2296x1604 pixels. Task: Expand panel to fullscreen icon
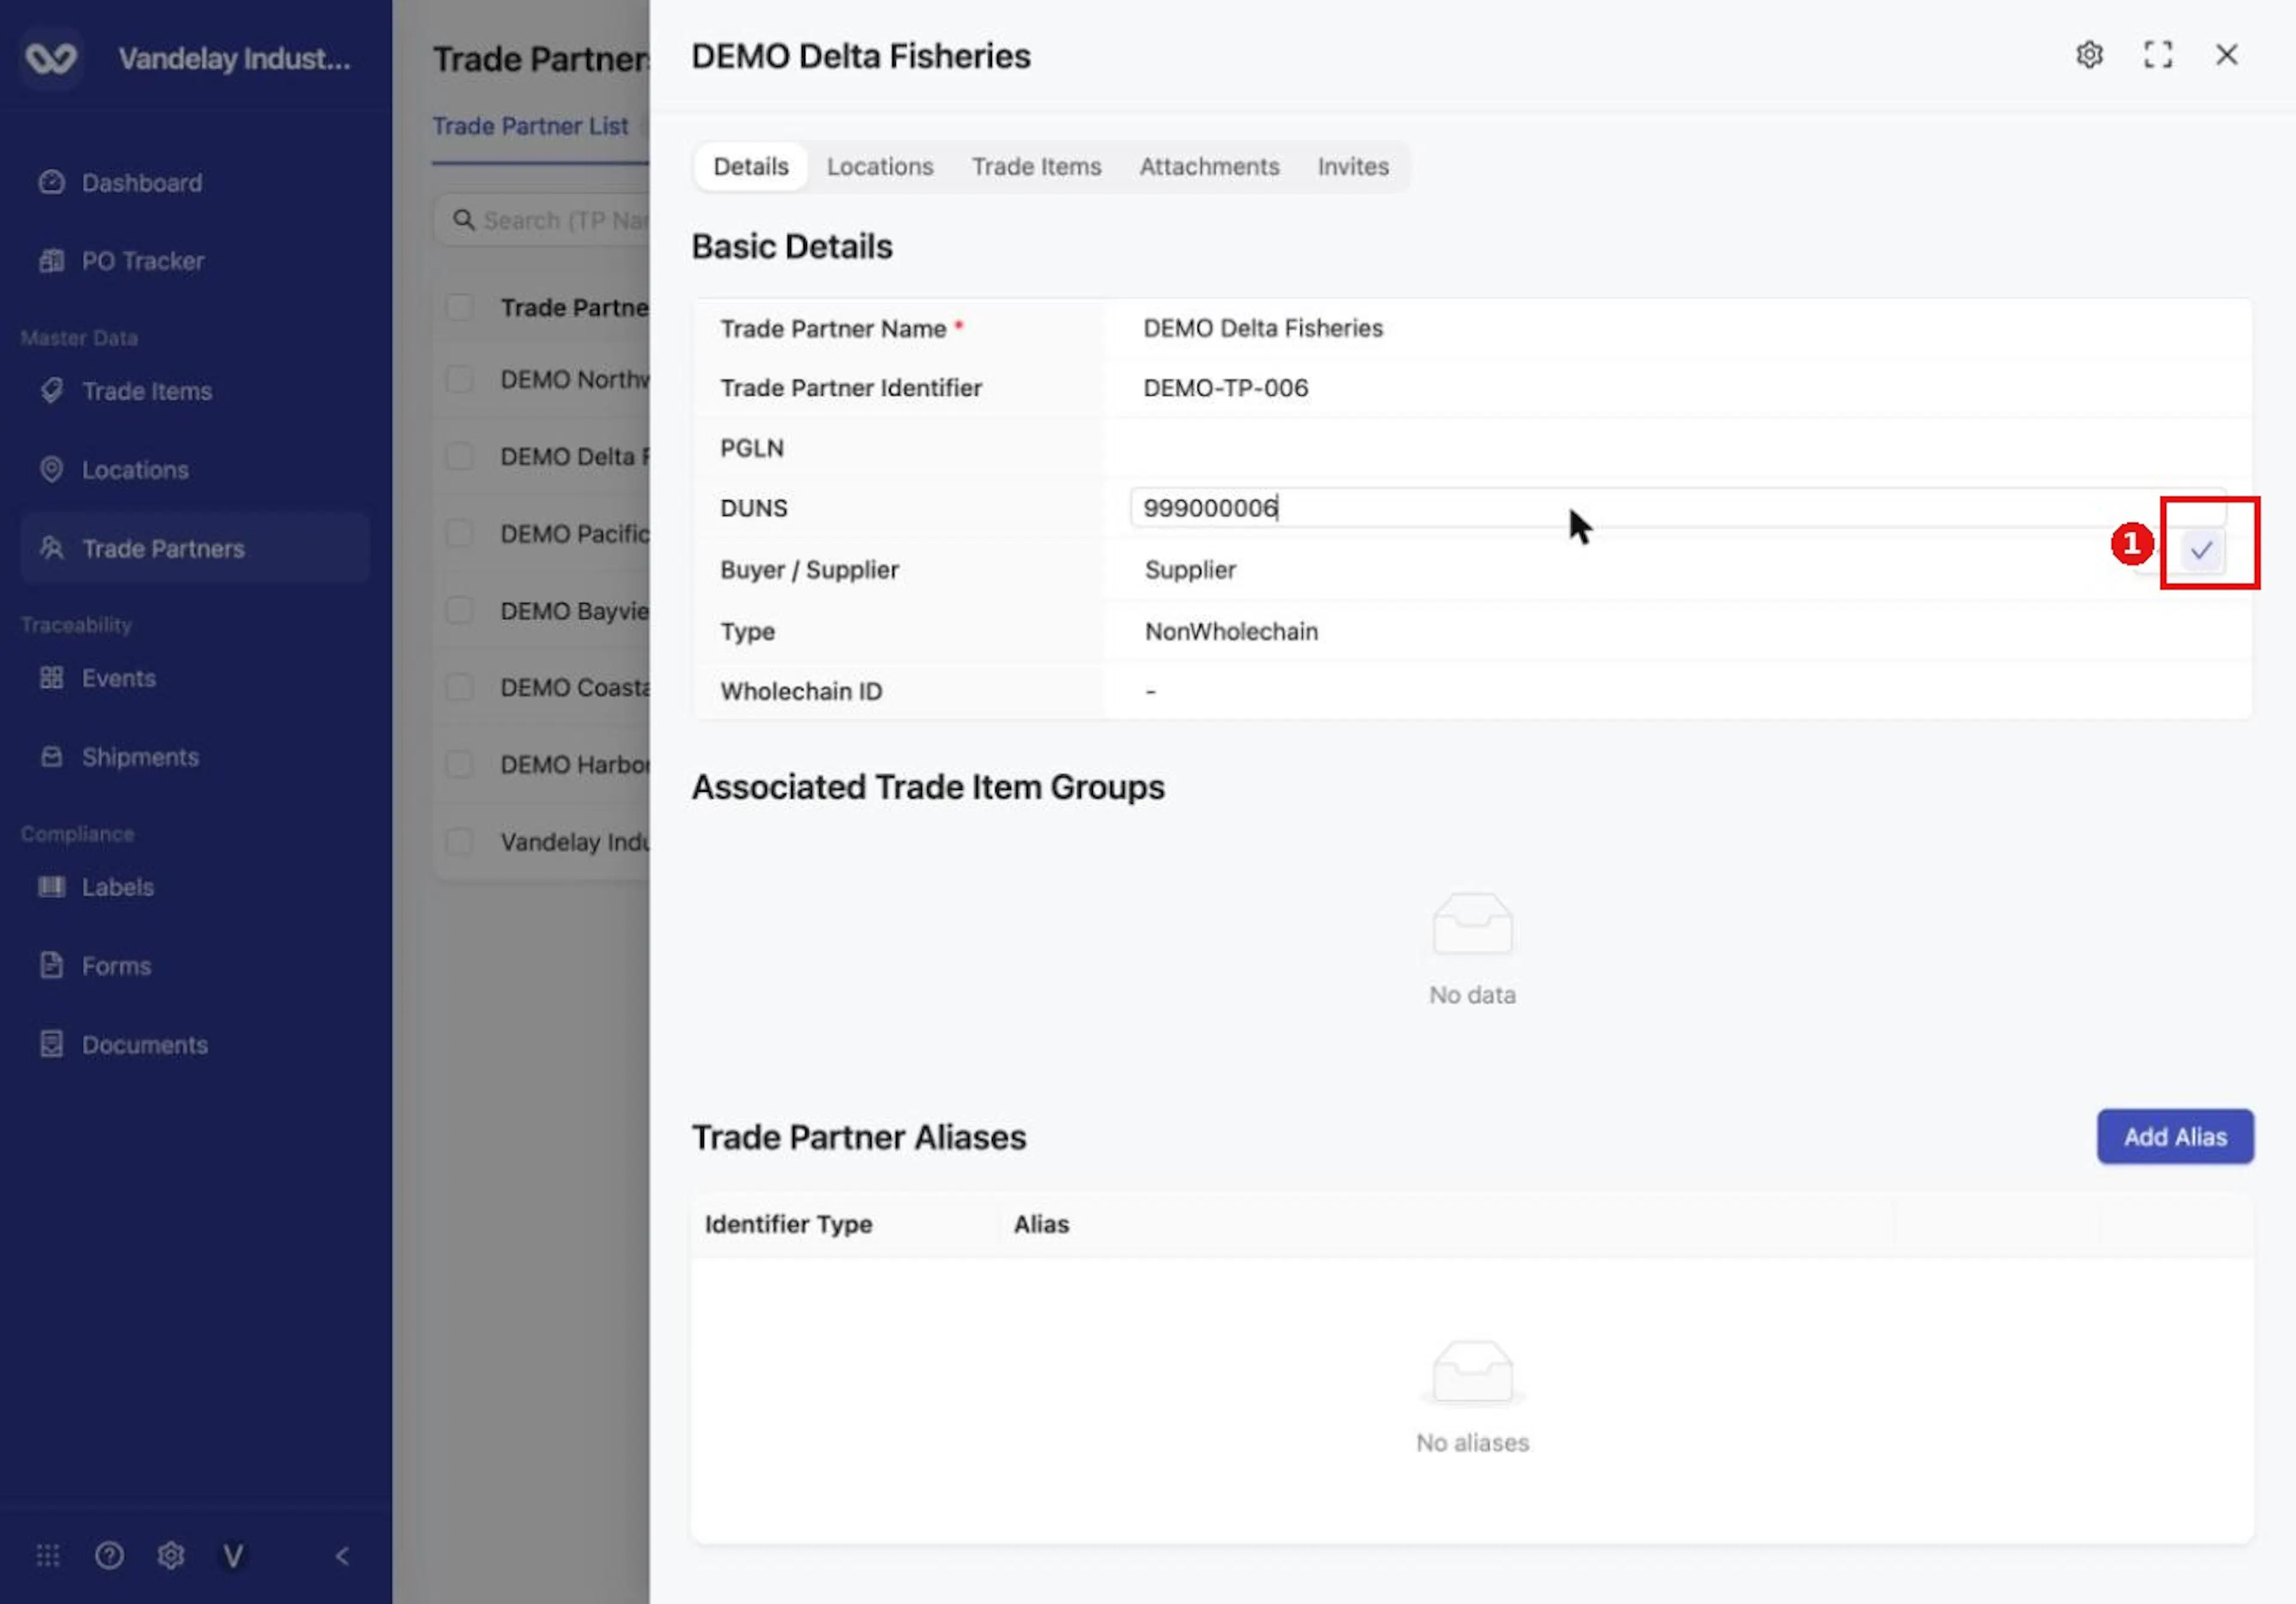pos(2158,55)
